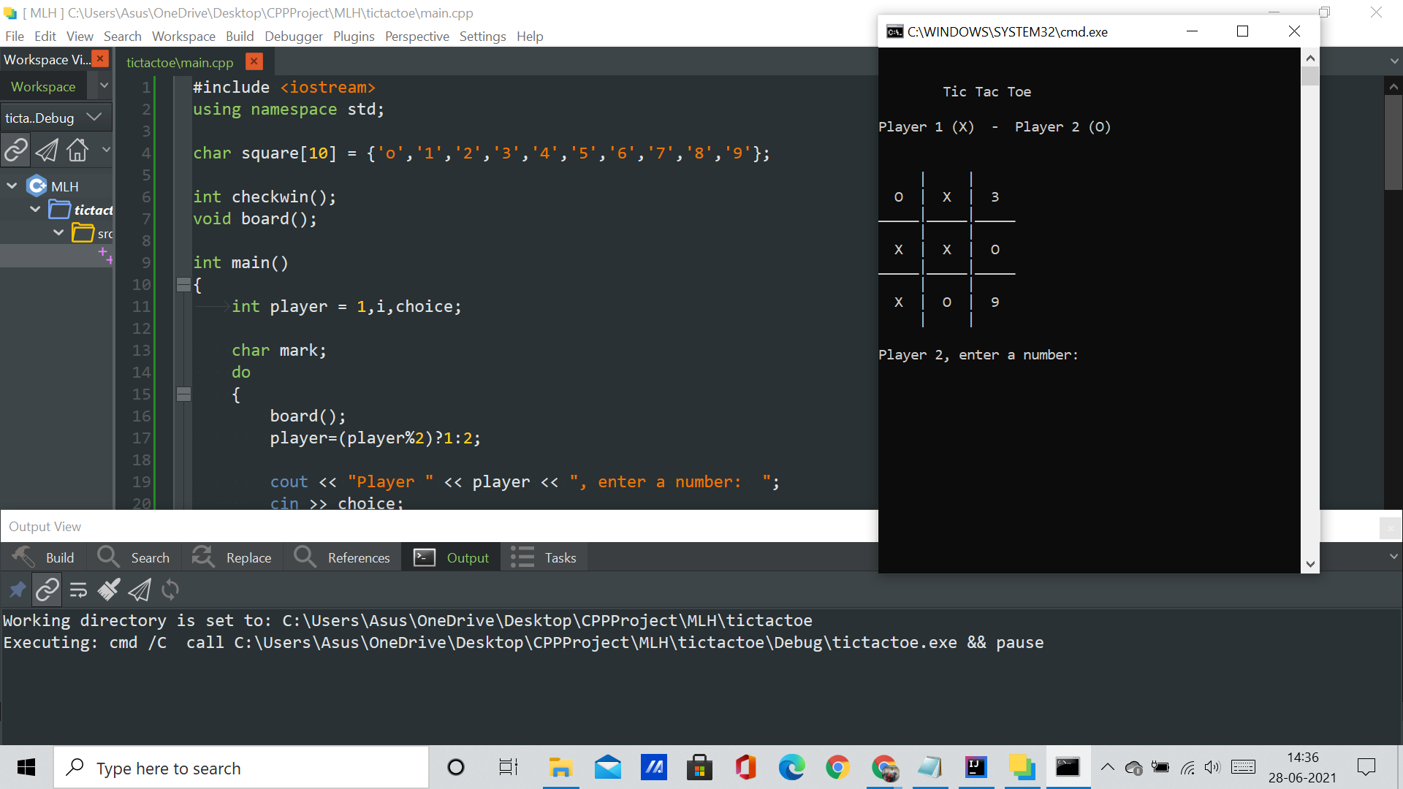Collapse the MLH workspace tree node

pyautogui.click(x=12, y=186)
